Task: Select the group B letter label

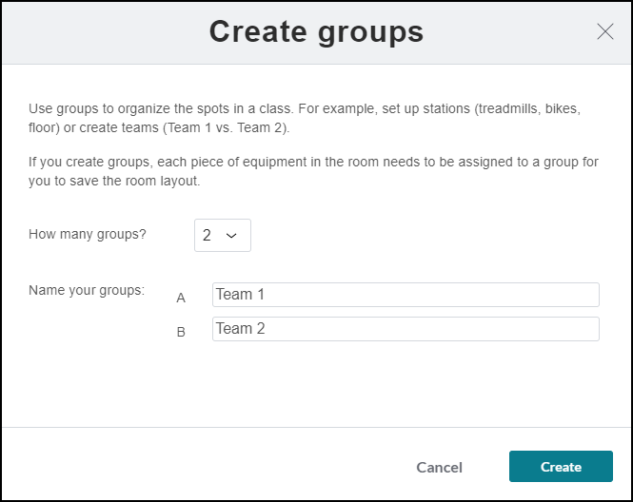Action: click(x=181, y=333)
